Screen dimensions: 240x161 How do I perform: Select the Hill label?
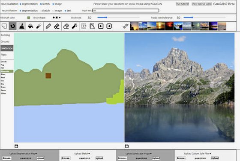pos(2,68)
